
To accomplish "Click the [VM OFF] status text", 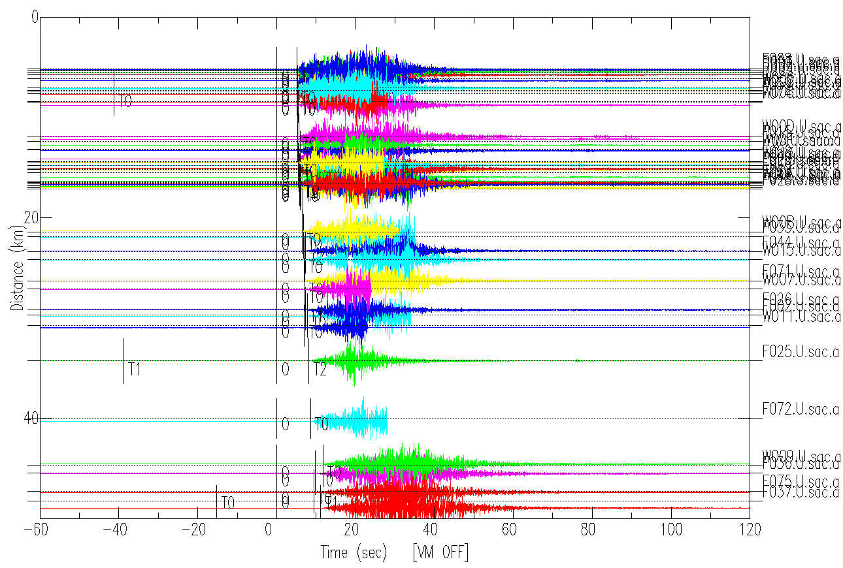I will [x=440, y=553].
